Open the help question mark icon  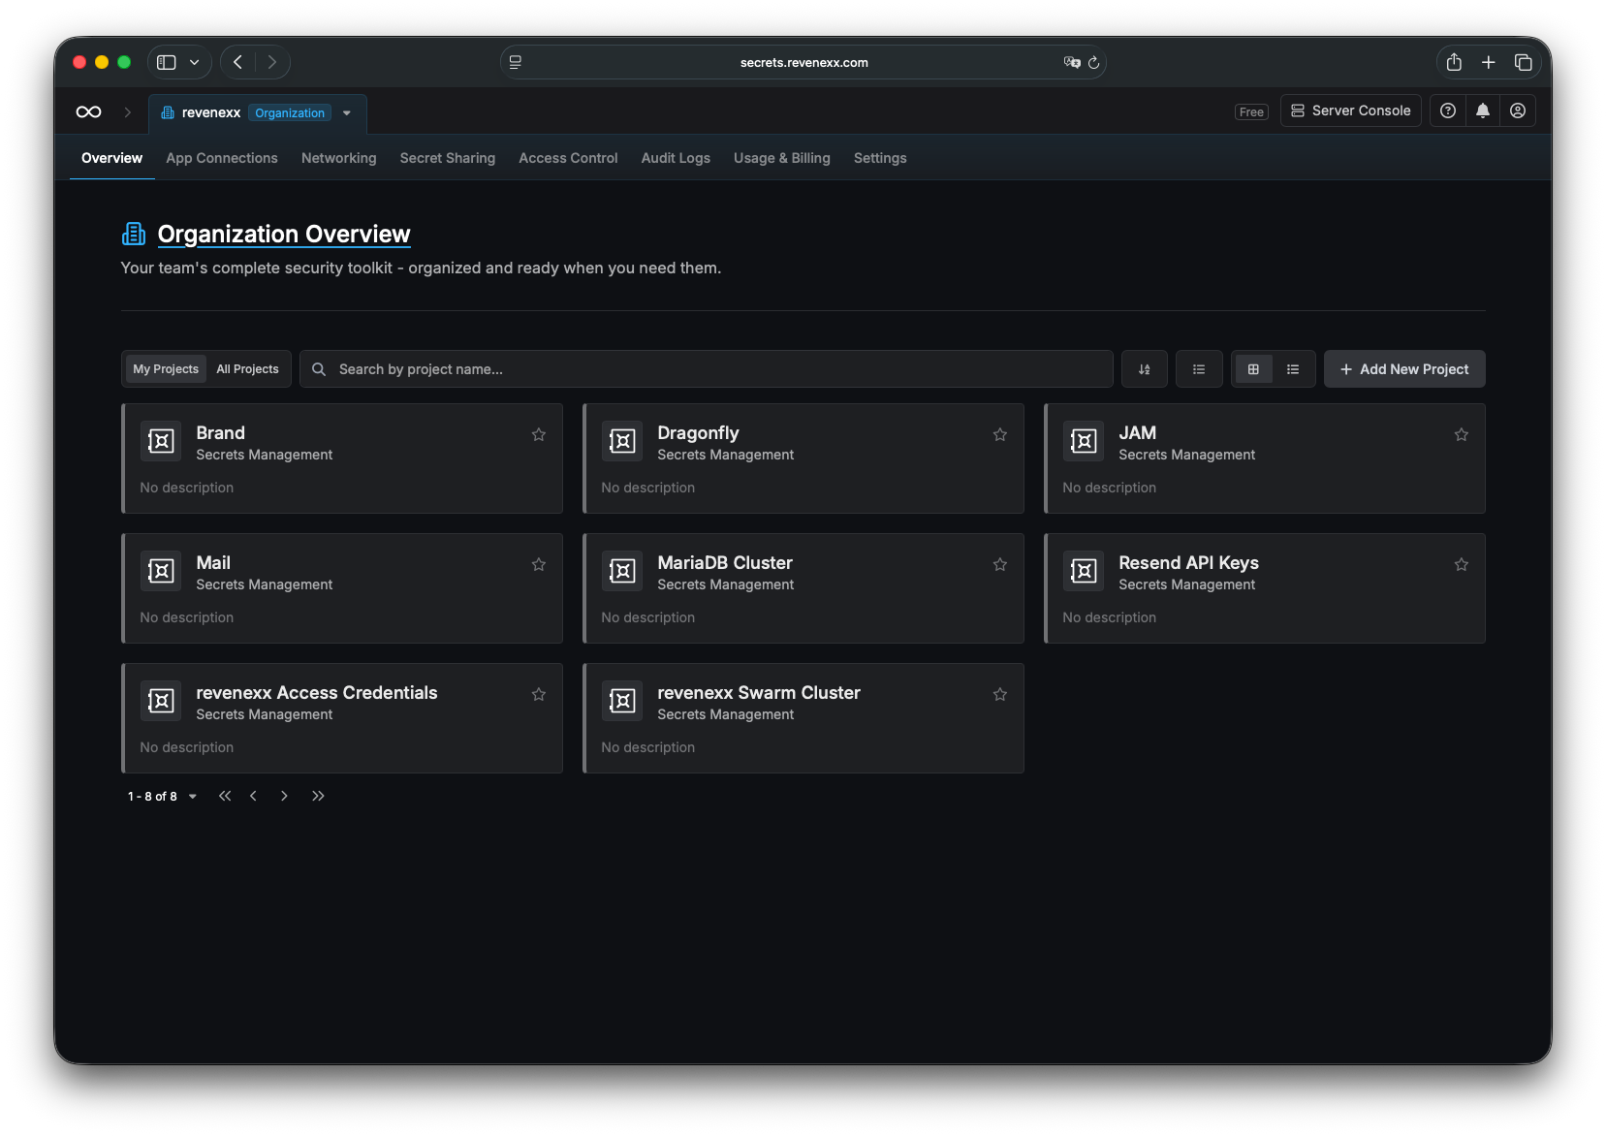tap(1448, 110)
